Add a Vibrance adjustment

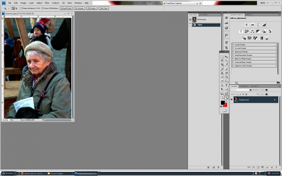coord(241,31)
